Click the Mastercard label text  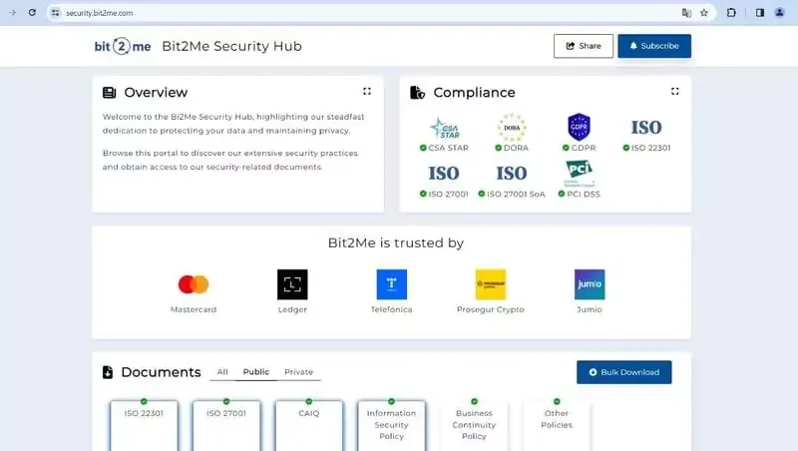click(194, 309)
